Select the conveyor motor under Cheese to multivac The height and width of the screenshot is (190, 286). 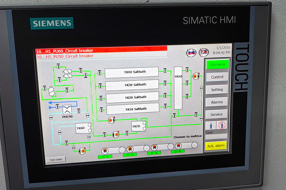179,145
